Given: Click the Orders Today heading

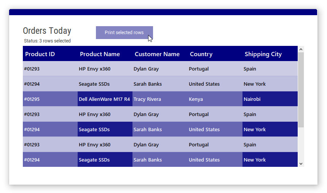Looking at the screenshot, I should pos(47,31).
